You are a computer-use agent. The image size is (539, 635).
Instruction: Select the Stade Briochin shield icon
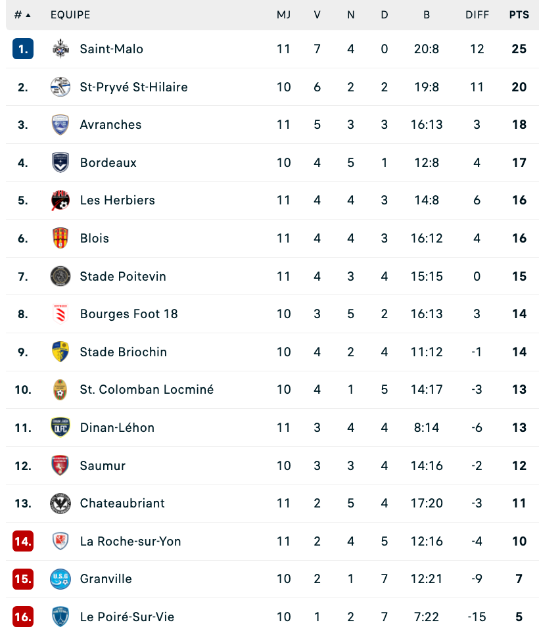point(60,352)
